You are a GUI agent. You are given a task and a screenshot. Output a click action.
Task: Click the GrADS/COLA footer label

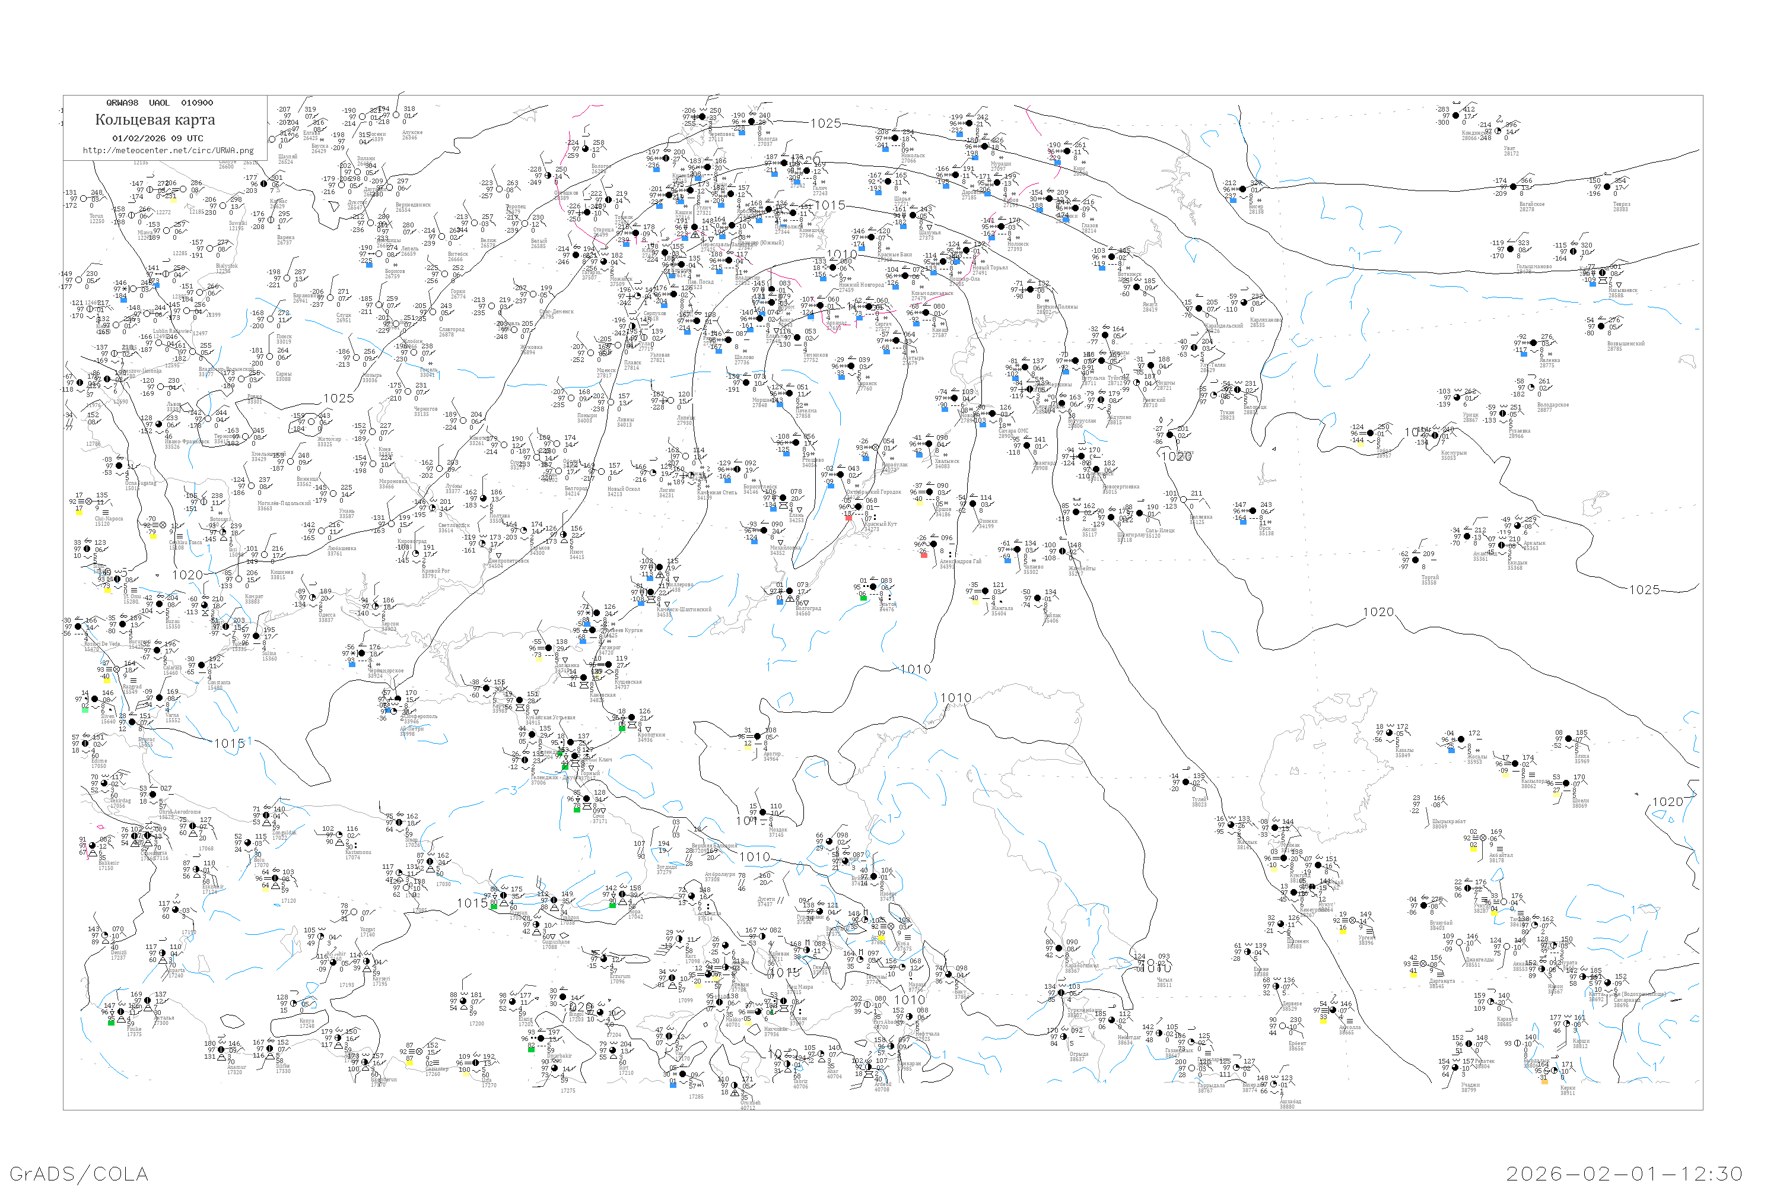point(79,1173)
